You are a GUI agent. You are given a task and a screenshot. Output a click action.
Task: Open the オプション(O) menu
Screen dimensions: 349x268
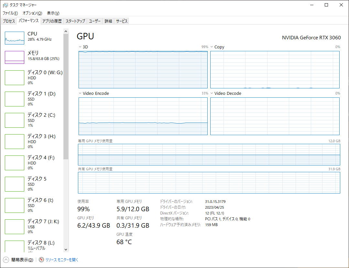32,13
